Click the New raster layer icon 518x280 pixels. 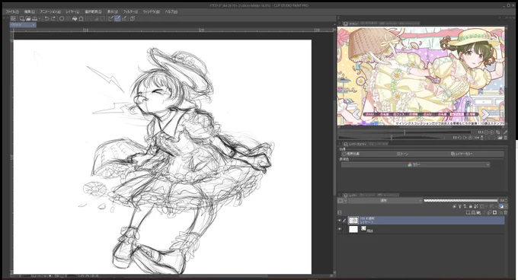pos(468,213)
